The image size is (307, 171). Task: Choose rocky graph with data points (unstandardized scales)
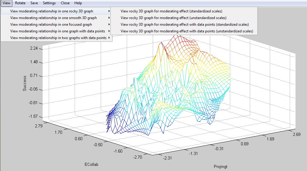coord(187,31)
